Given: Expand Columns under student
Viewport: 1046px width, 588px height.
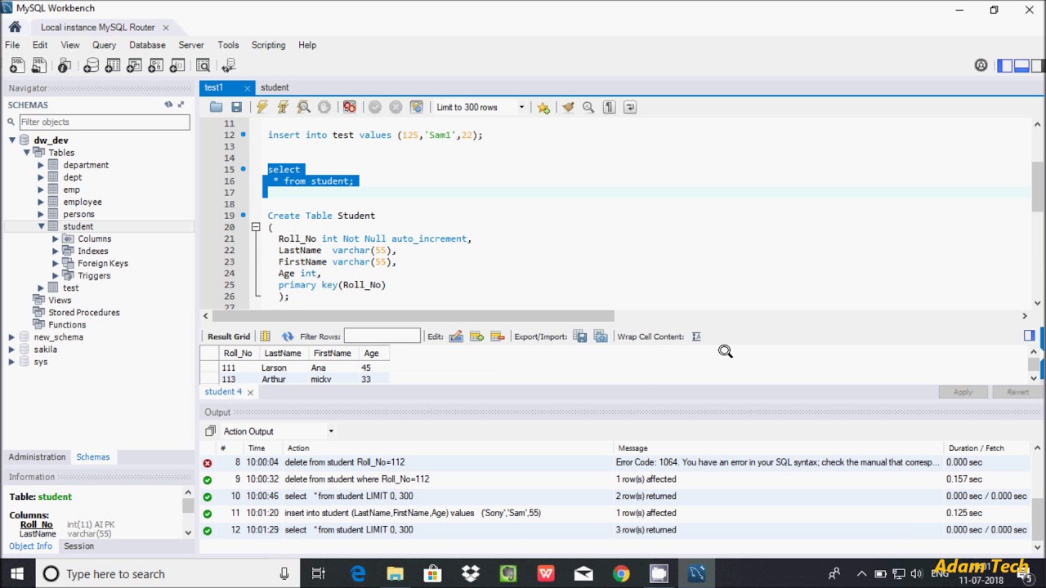Looking at the screenshot, I should pos(55,238).
